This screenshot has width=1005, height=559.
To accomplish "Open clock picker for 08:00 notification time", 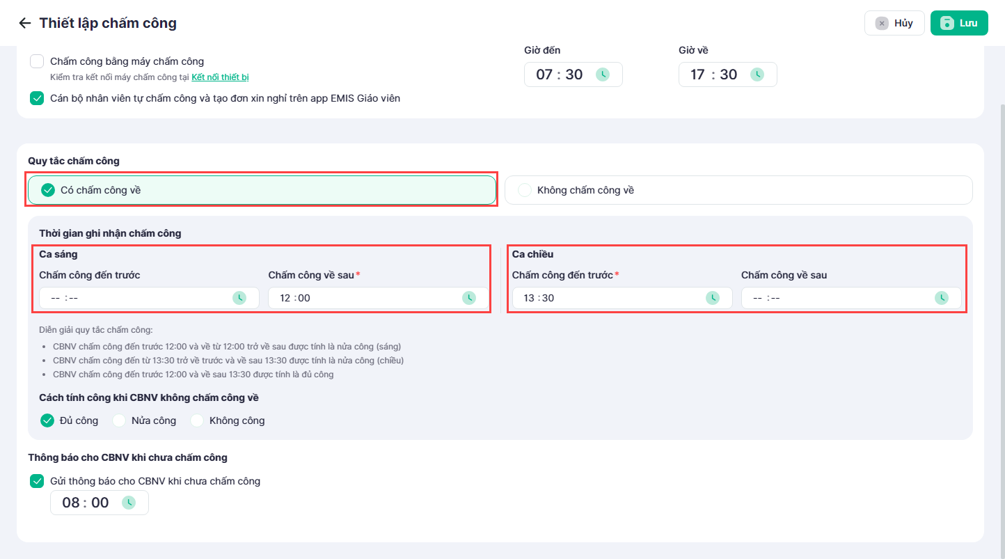I will click(x=129, y=503).
